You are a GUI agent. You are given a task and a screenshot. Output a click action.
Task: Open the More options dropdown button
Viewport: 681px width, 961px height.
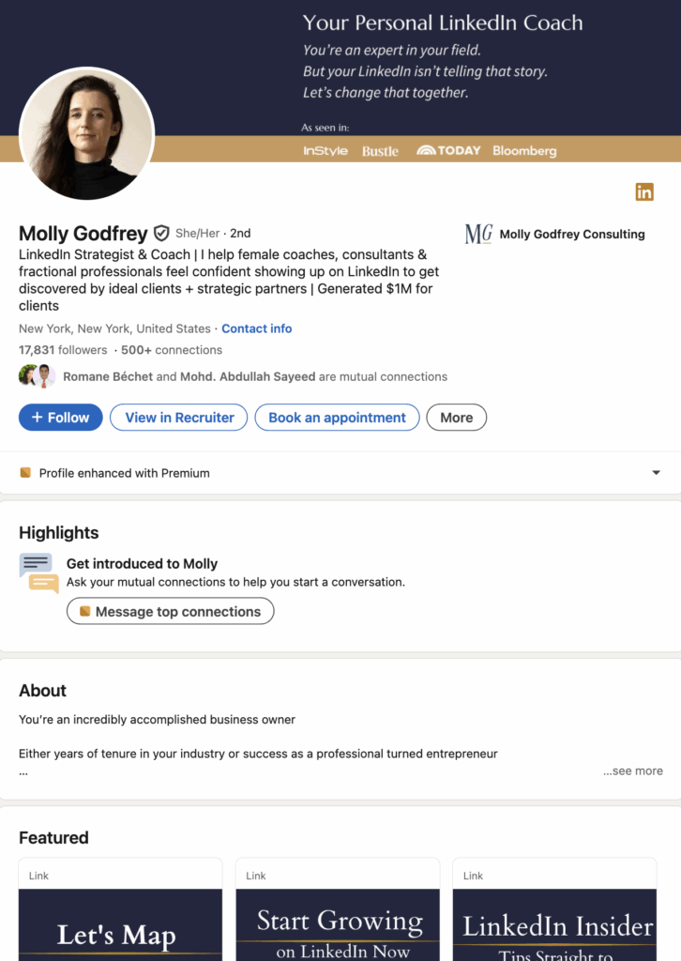point(456,418)
